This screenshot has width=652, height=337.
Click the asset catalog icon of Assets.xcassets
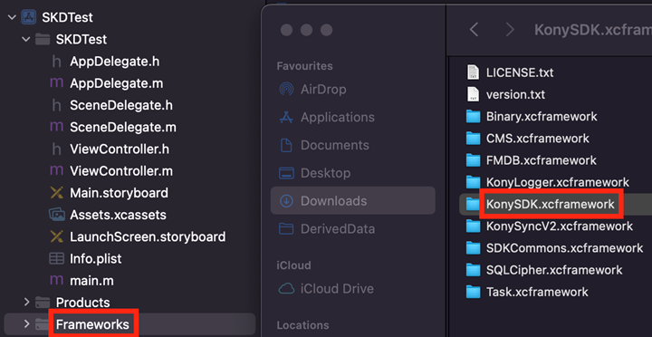(56, 215)
